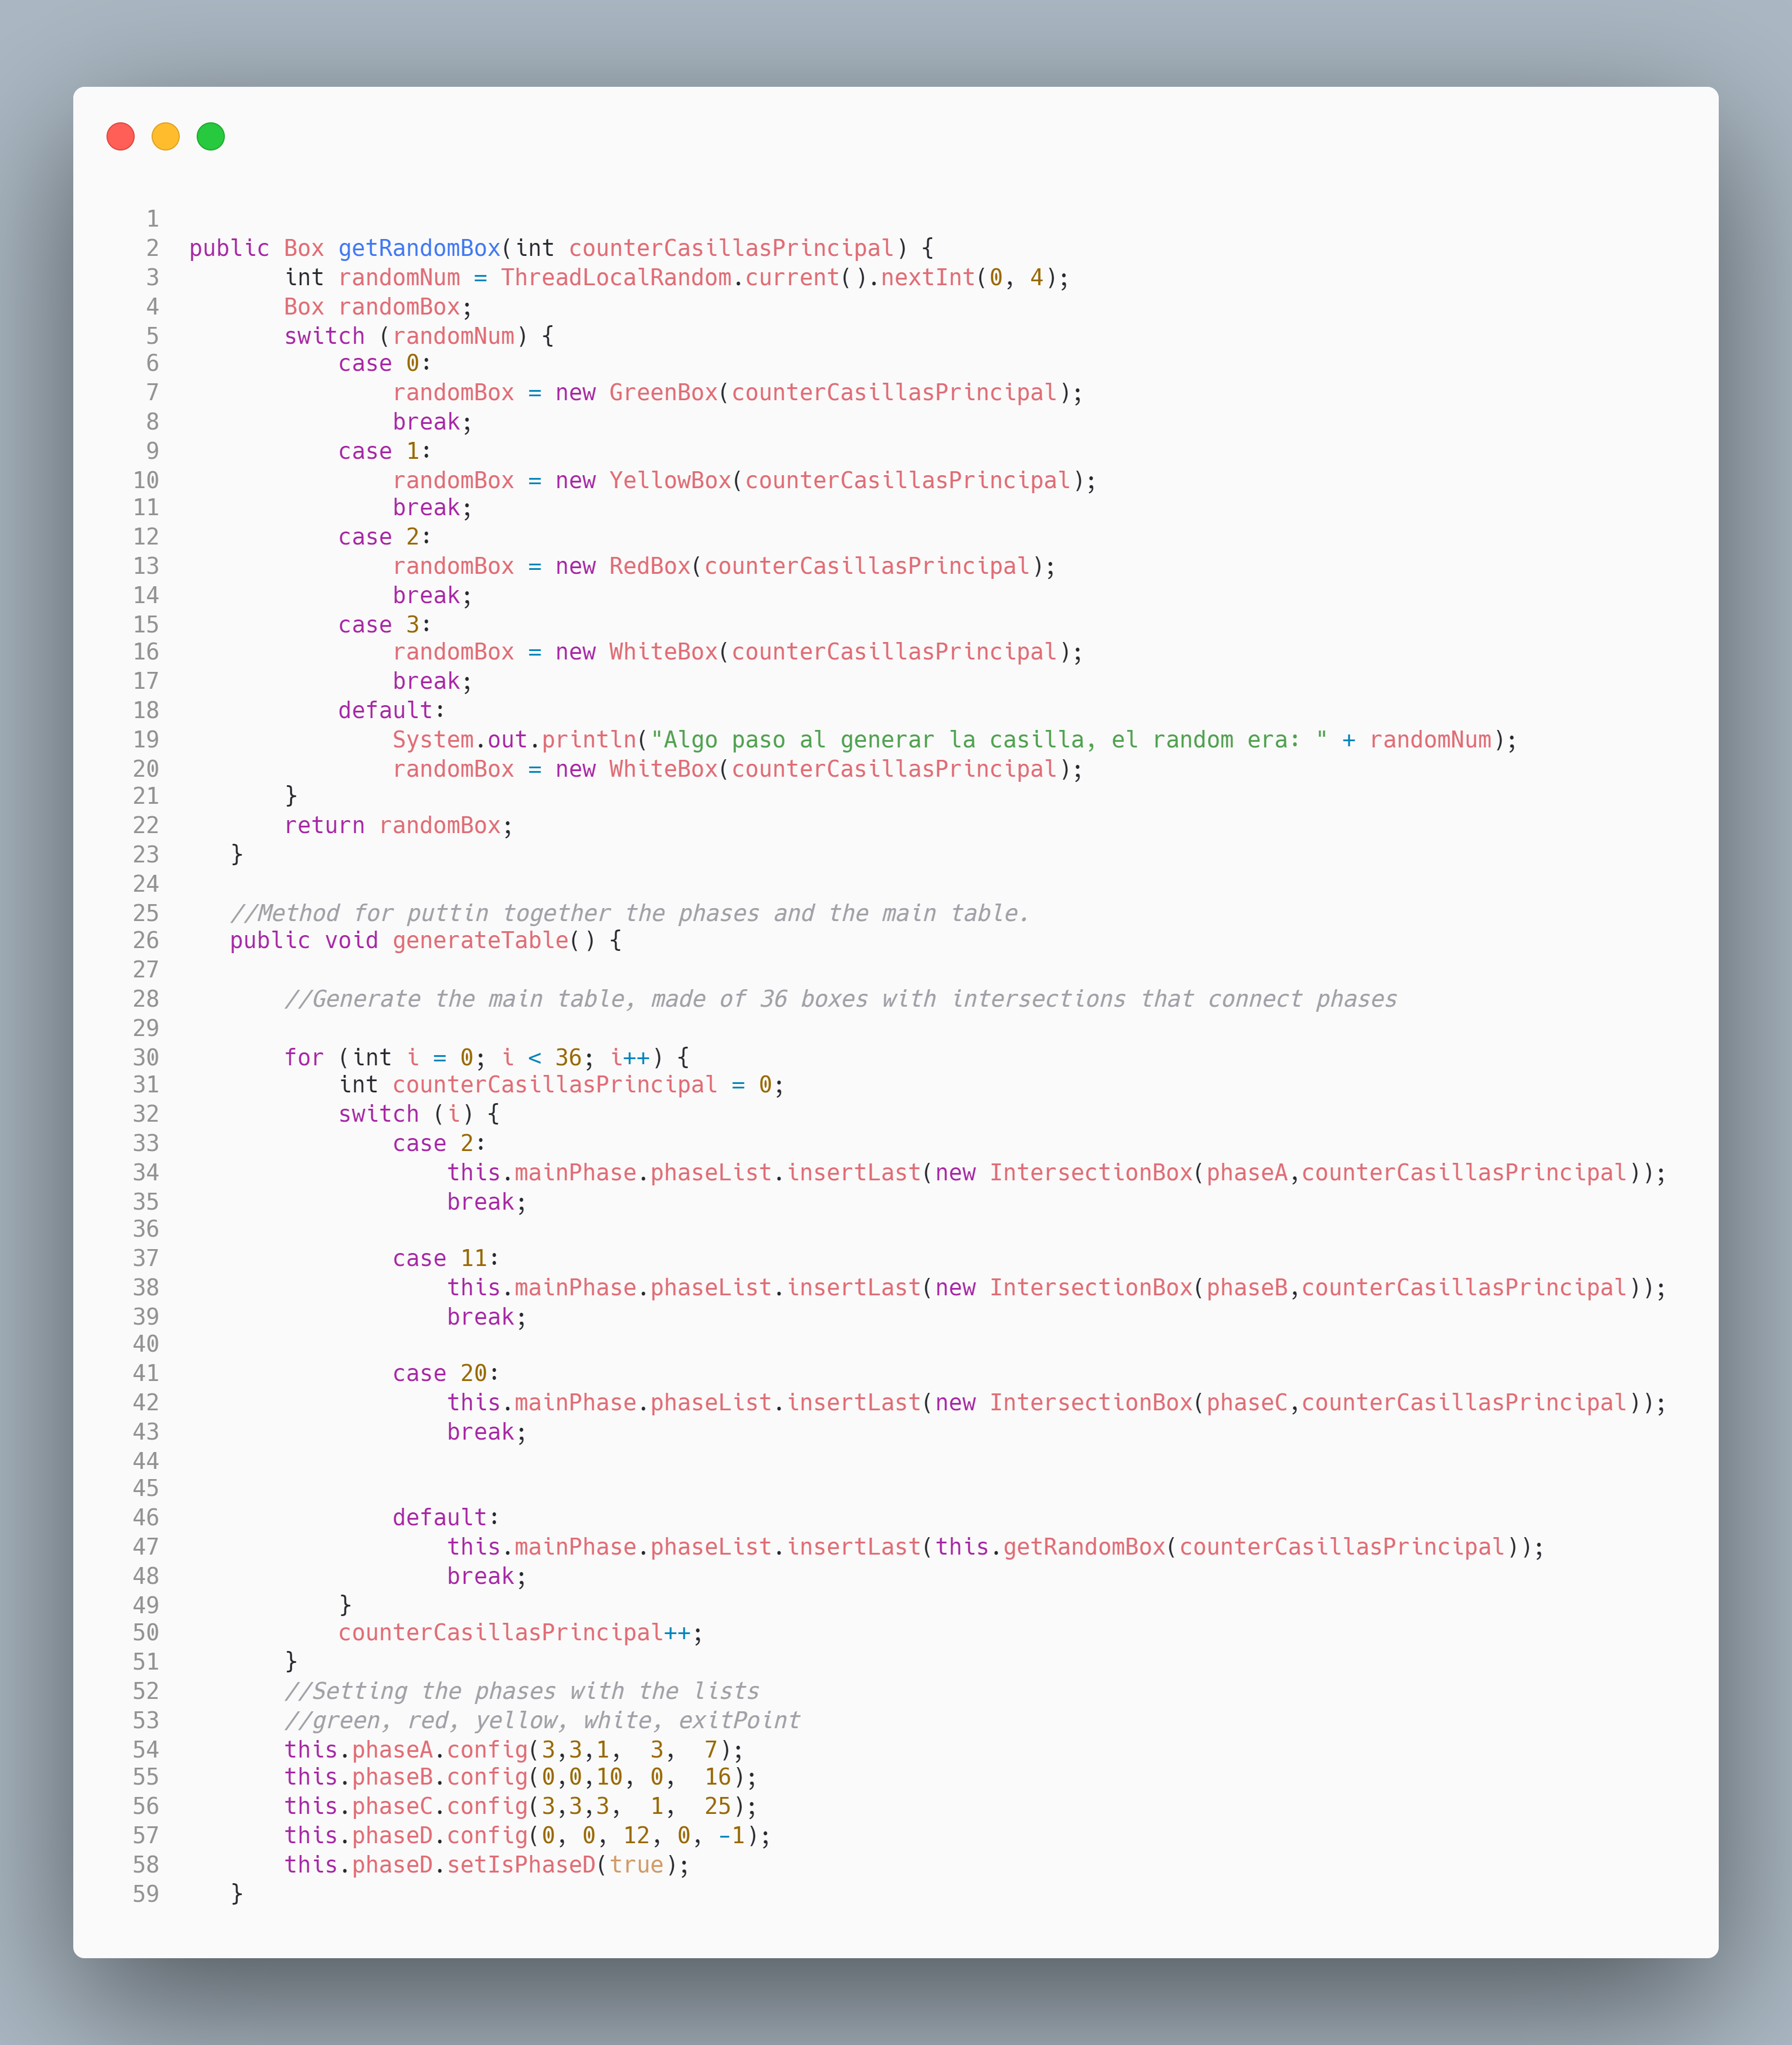Click the yellow minimize window dot

point(165,136)
